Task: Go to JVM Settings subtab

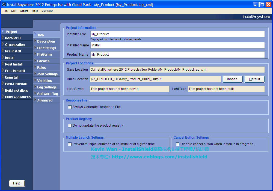Action: coord(47,74)
